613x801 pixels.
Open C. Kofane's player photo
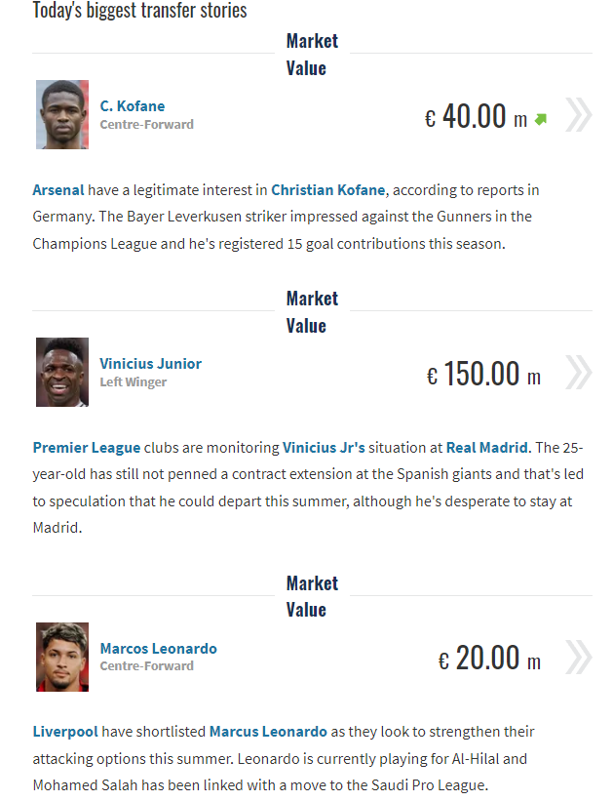pos(62,115)
